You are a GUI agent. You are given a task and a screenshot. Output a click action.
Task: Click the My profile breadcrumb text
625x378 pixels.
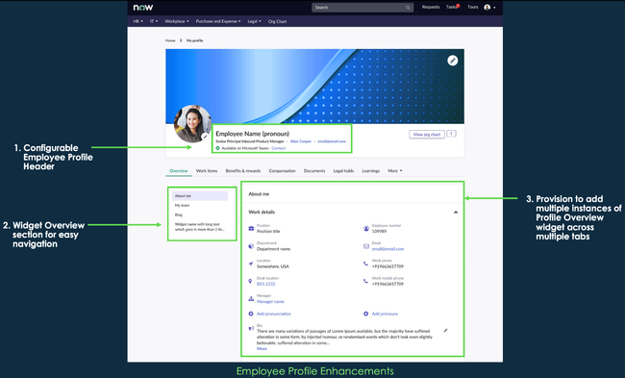194,40
